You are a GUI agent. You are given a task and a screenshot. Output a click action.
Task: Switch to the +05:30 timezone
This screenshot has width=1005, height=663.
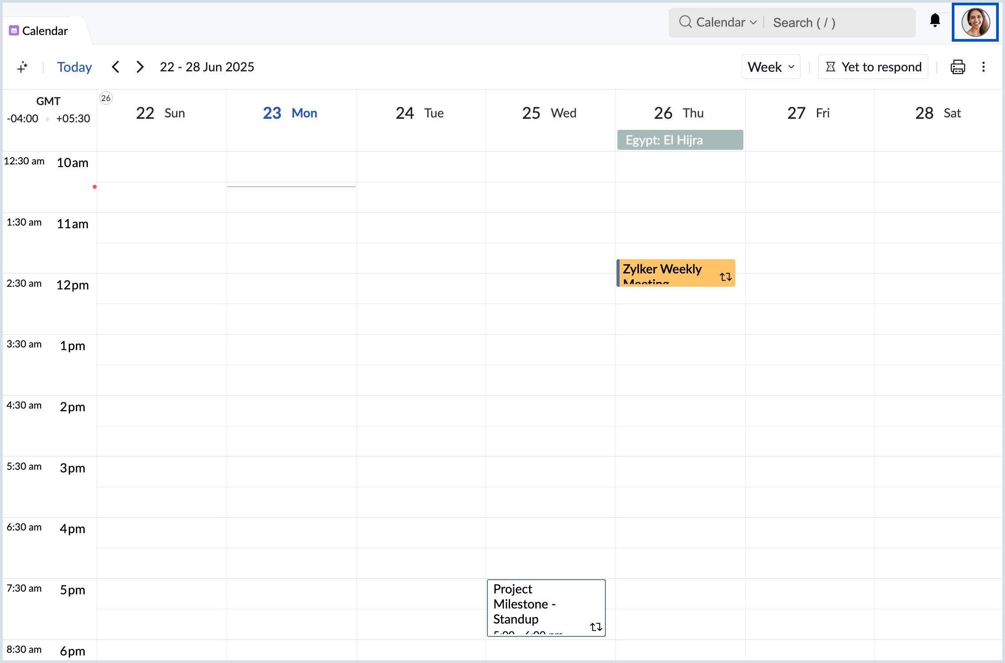[73, 119]
